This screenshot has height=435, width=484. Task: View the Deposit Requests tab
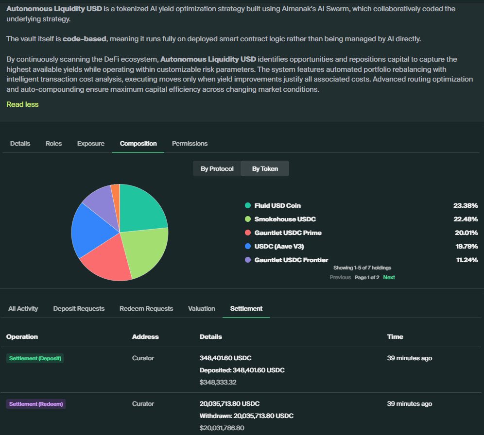point(79,308)
